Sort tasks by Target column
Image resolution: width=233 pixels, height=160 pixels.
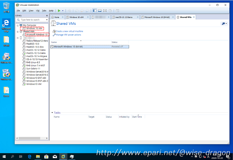(x=97, y=117)
